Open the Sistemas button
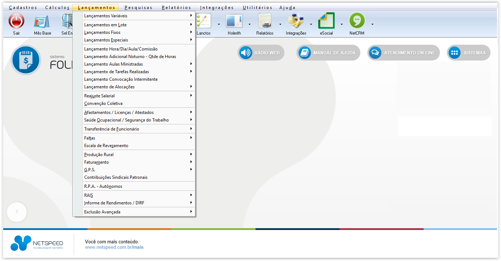The height and width of the screenshot is (261, 501). 468,53
